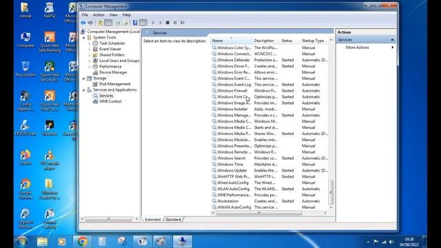This screenshot has height=248, width=441.
Task: Open Chrome from the taskbar
Action: (x=83, y=242)
